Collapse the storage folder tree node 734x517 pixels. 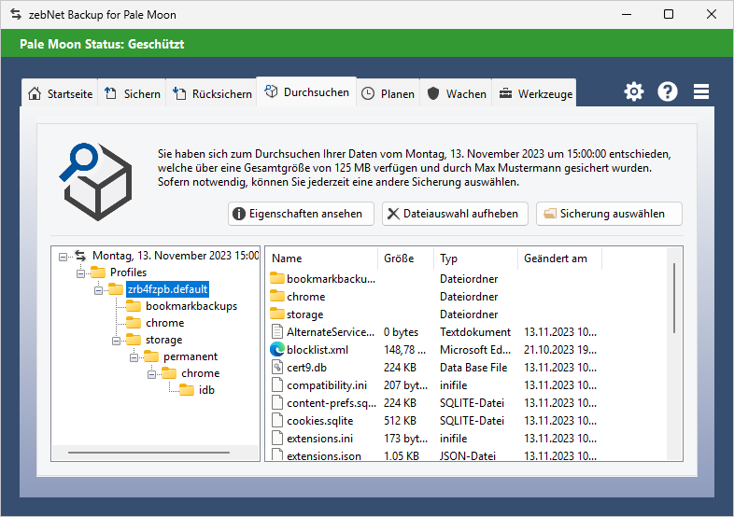pyautogui.click(x=116, y=340)
